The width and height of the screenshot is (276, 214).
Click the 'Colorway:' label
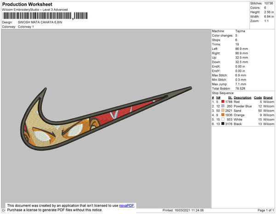pos(9,27)
